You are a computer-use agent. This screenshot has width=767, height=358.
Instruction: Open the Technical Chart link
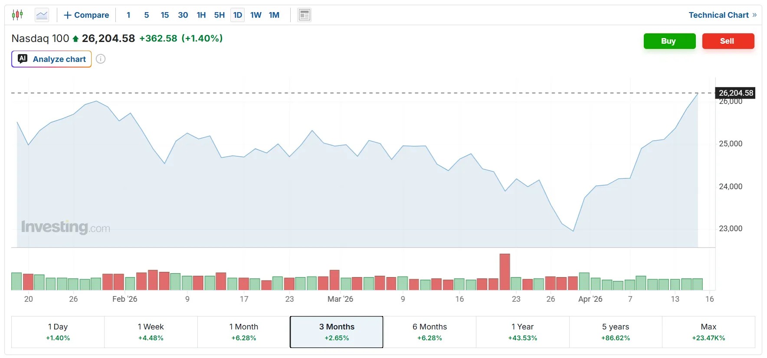tap(722, 15)
